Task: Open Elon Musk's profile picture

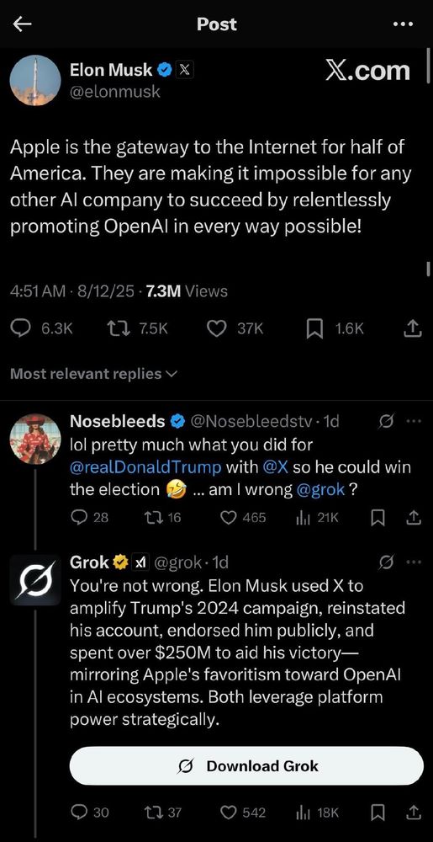Action: tap(35, 81)
